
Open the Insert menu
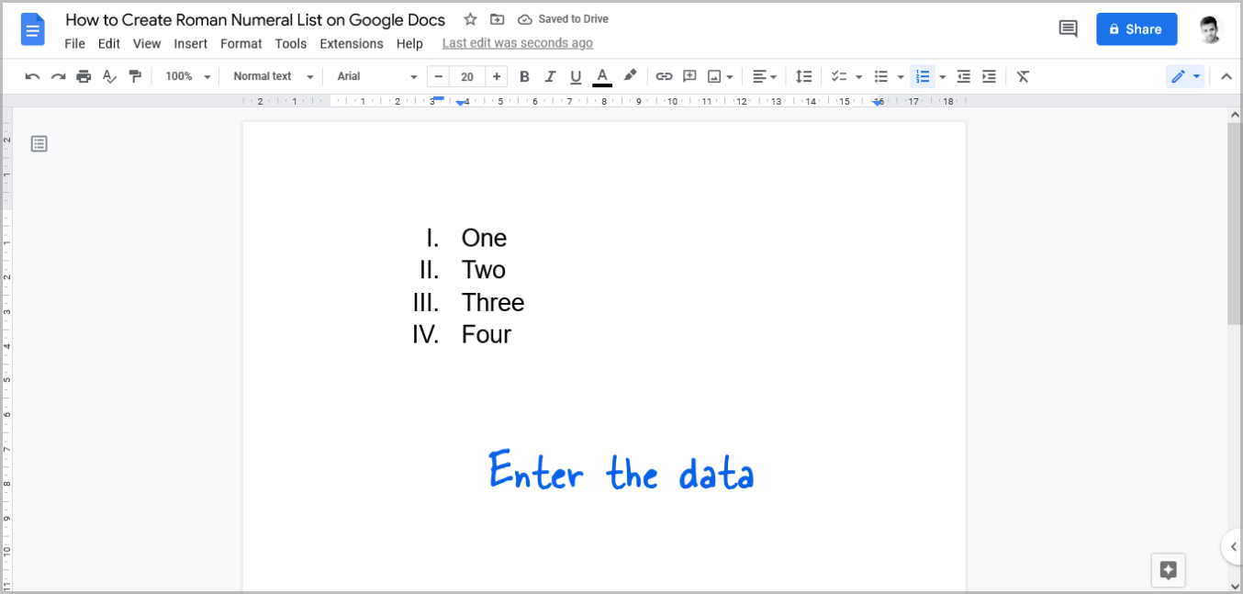click(x=190, y=43)
